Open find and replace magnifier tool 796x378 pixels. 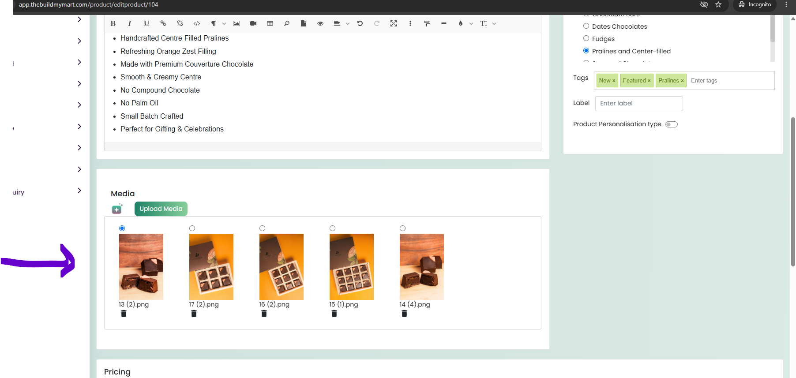(x=287, y=23)
